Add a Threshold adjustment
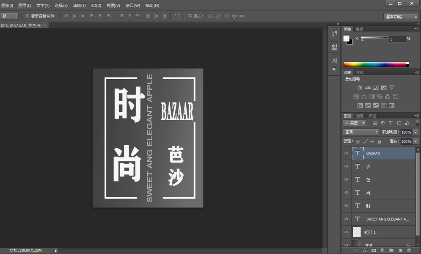 pos(376,105)
